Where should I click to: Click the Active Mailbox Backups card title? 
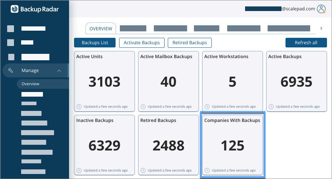coord(166,57)
